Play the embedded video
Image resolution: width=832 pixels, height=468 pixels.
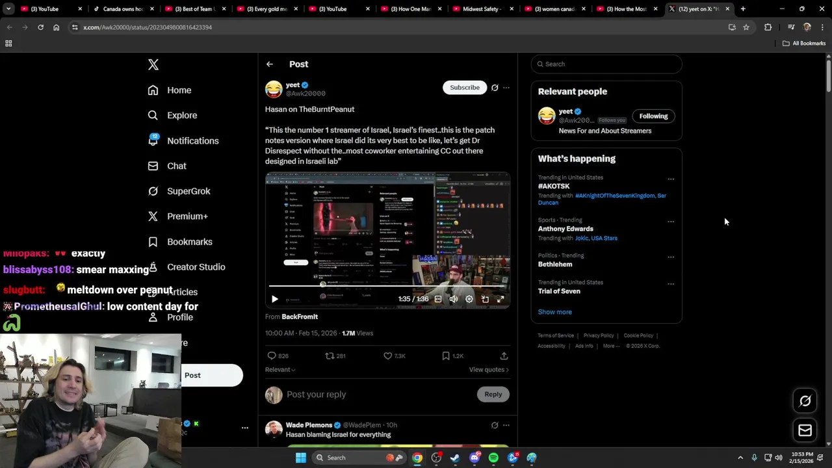(x=274, y=299)
